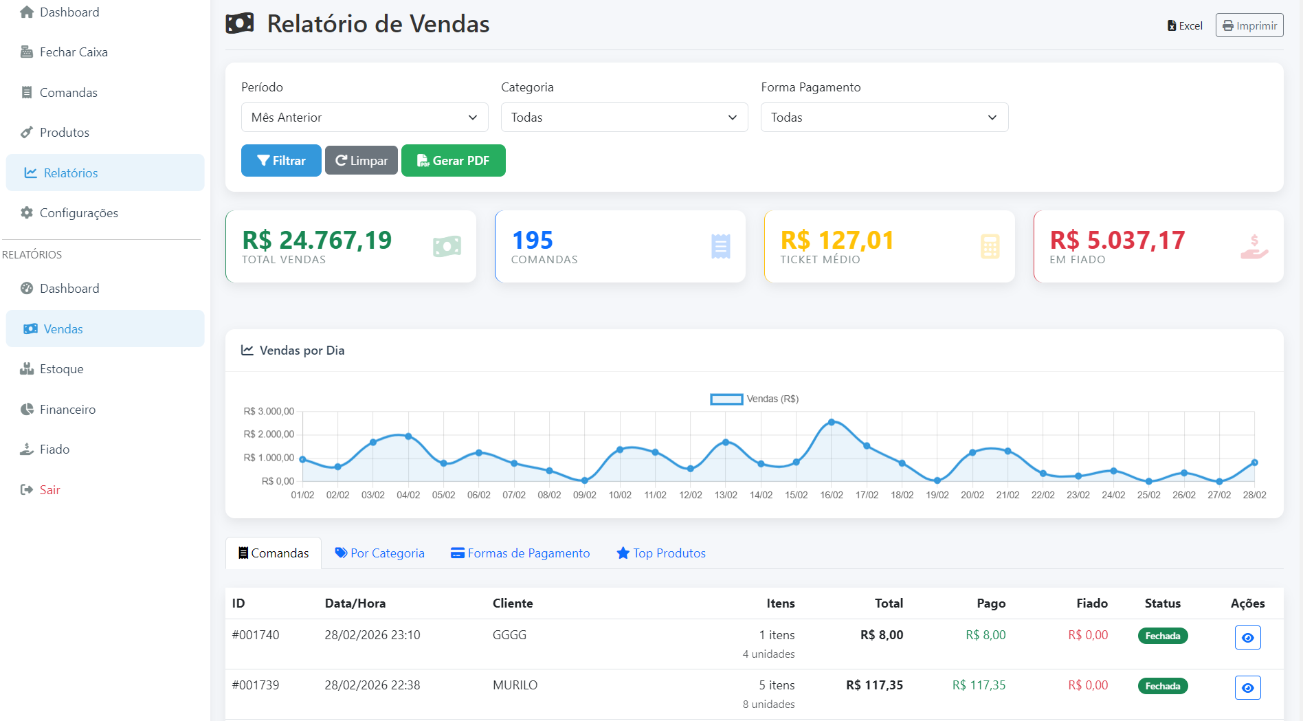Click the Fechar Caixa cash register icon

point(27,52)
